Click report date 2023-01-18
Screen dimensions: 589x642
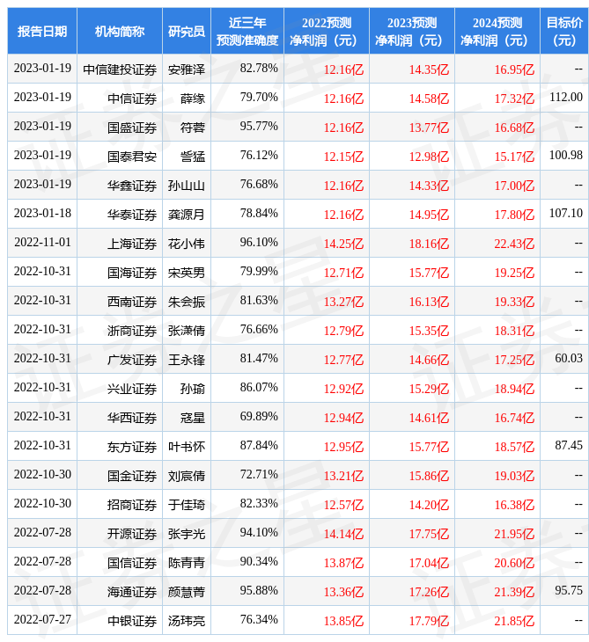click(x=42, y=214)
